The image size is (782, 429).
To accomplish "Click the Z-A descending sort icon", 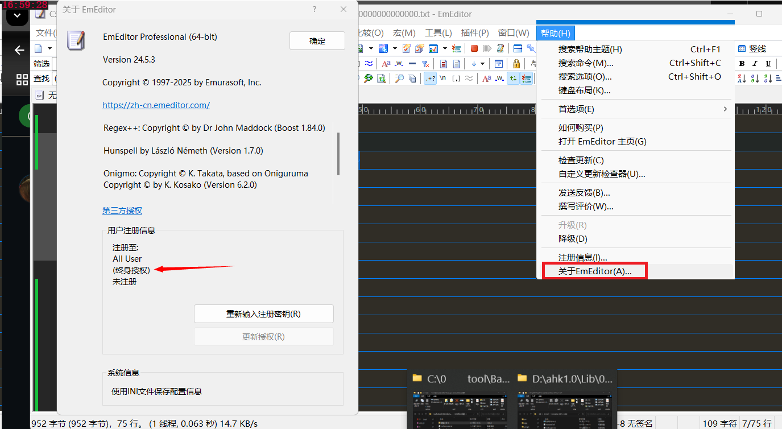I will 742,79.
